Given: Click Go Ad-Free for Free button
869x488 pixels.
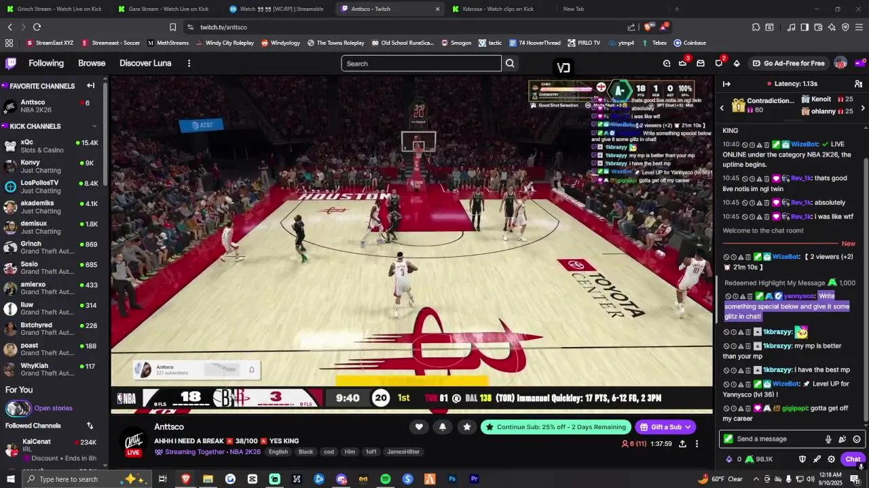Looking at the screenshot, I should [788, 63].
